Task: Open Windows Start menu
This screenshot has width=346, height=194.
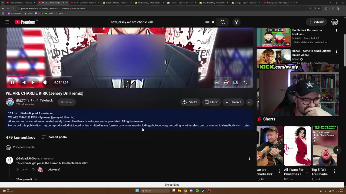Action: (x=137, y=191)
